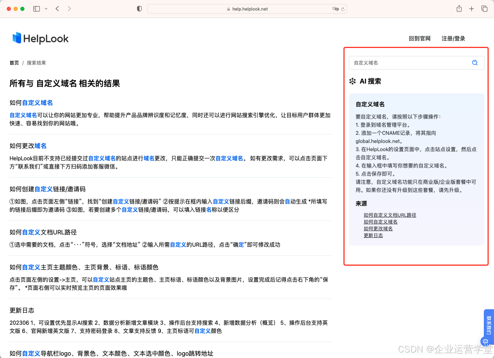Click the AI answer title 自定义域名

point(370,104)
